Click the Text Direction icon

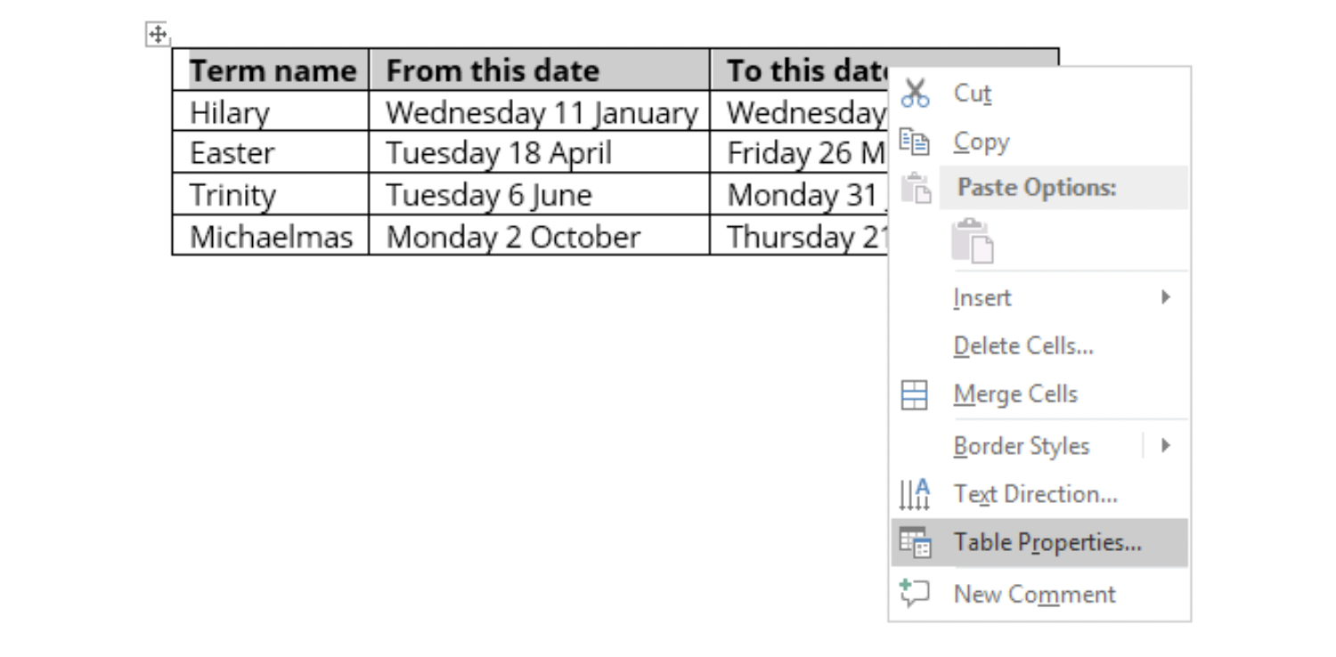[915, 494]
